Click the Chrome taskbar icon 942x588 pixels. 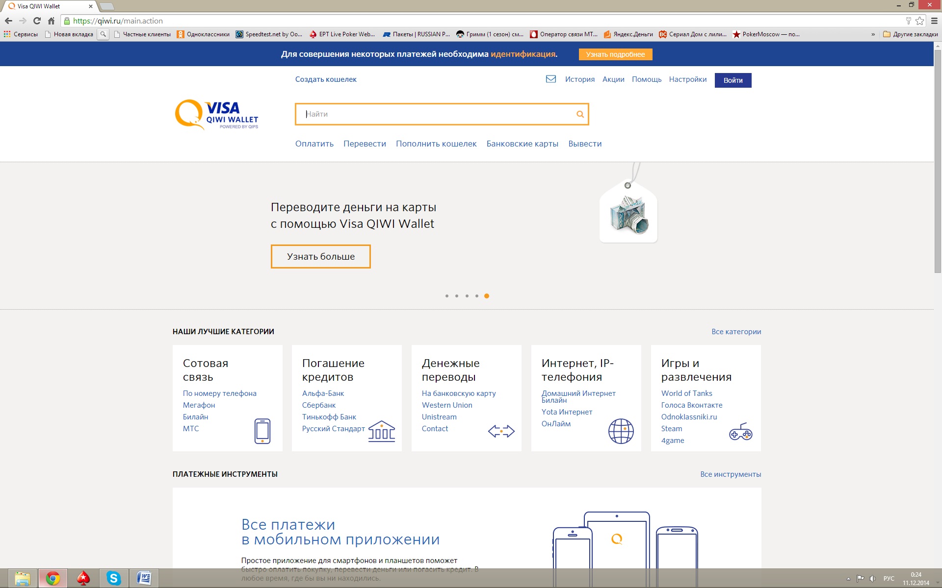click(53, 578)
